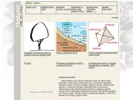
Task: Open the 'Pf 2024' link
Action: click(27, 63)
